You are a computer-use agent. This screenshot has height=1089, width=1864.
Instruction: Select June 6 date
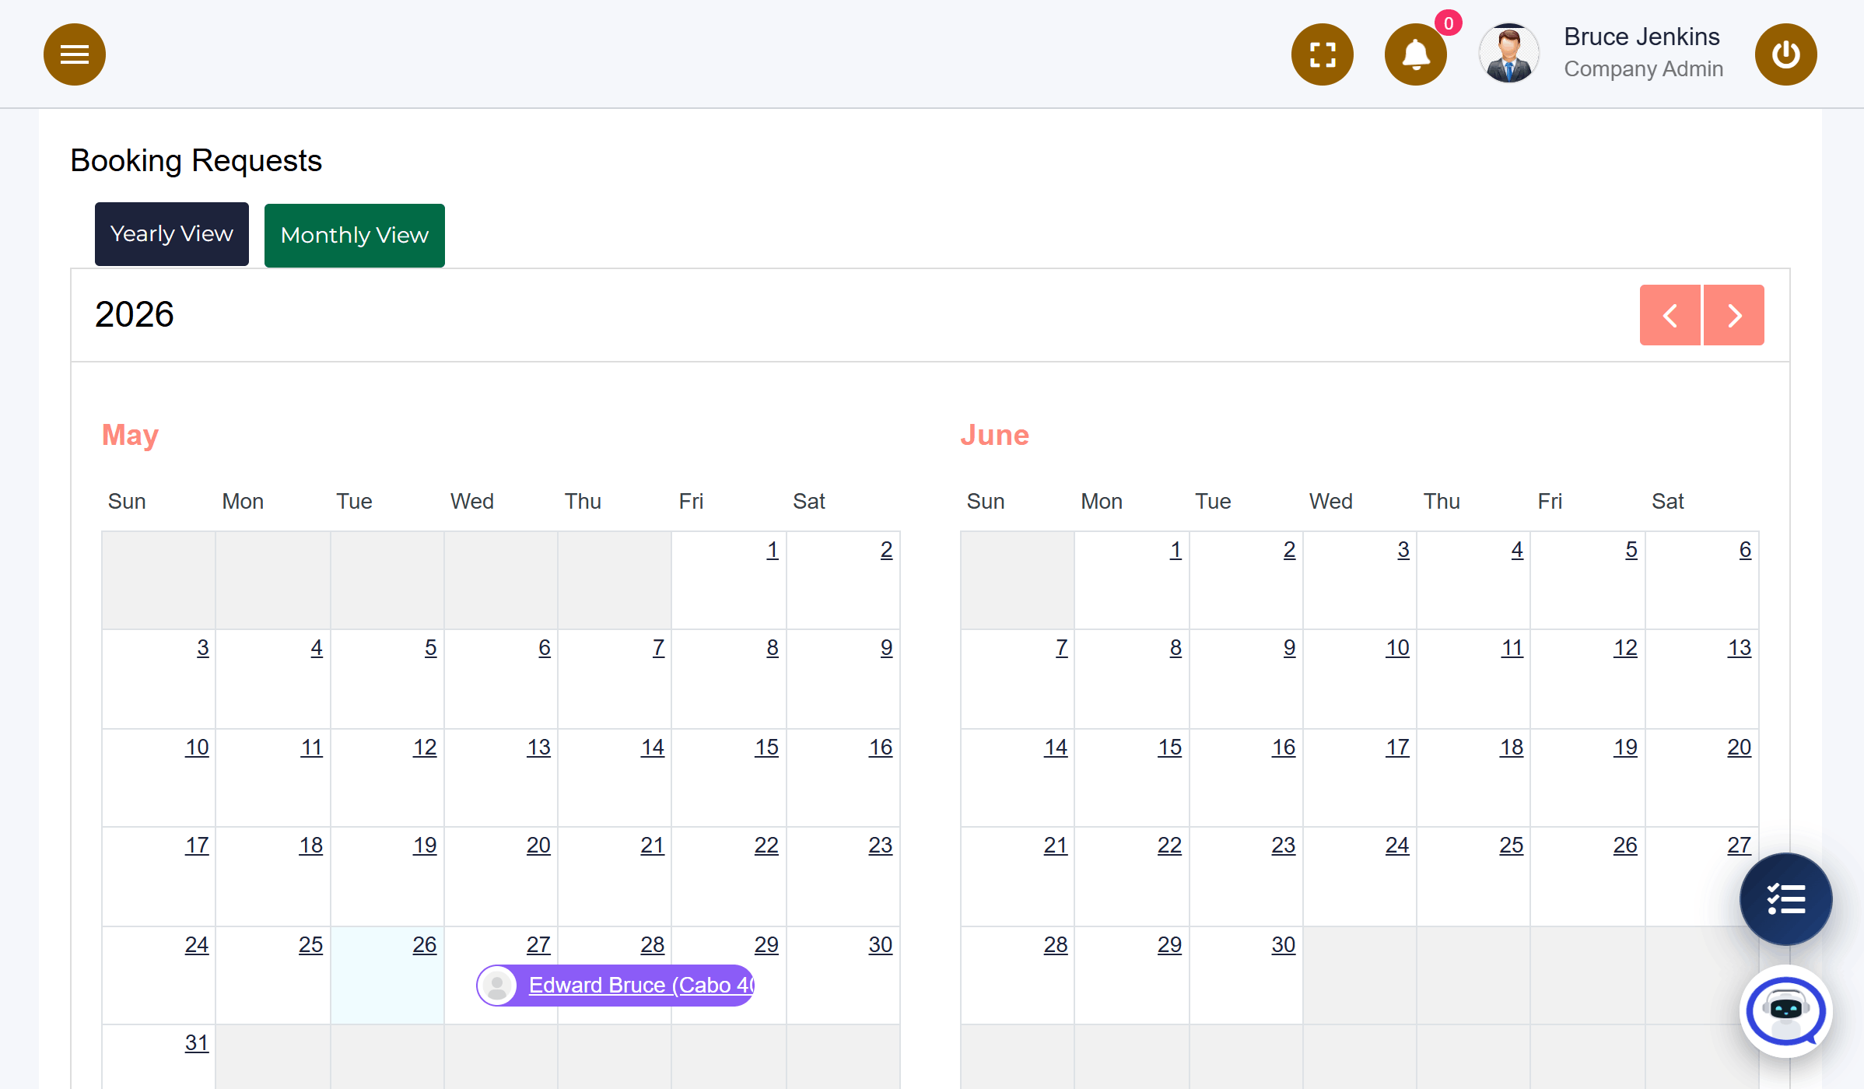click(x=1746, y=550)
